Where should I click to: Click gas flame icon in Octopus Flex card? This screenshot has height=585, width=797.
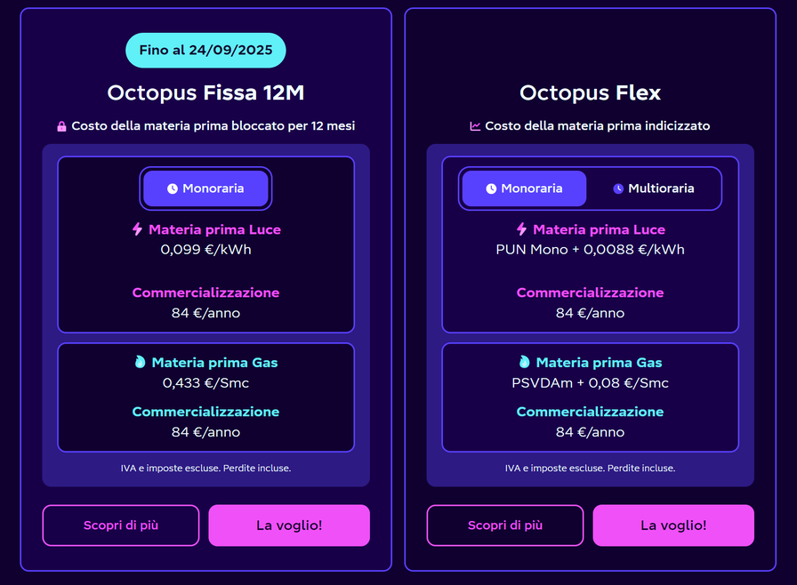point(524,363)
